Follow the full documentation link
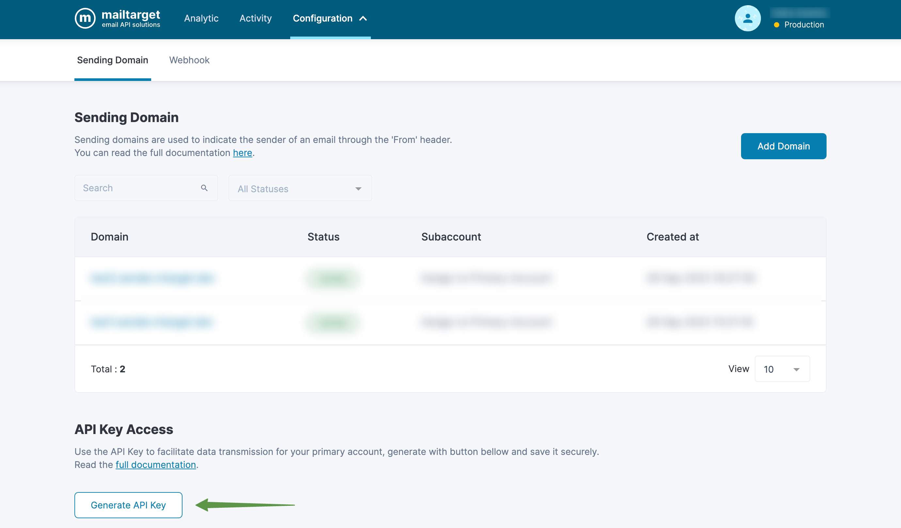This screenshot has width=901, height=528. point(155,464)
